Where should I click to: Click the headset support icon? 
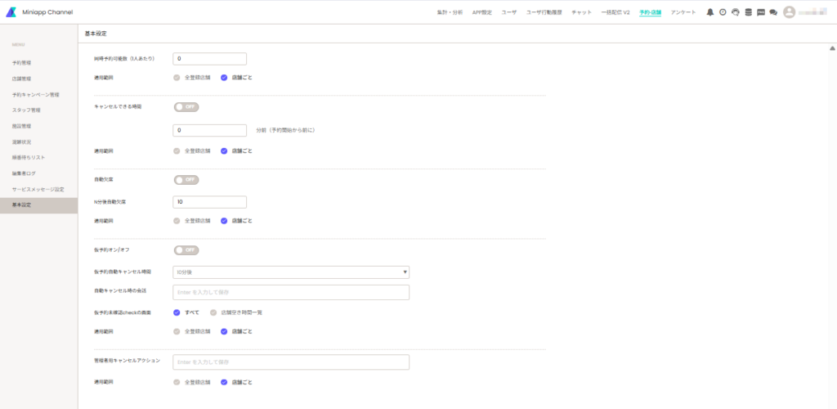click(736, 12)
